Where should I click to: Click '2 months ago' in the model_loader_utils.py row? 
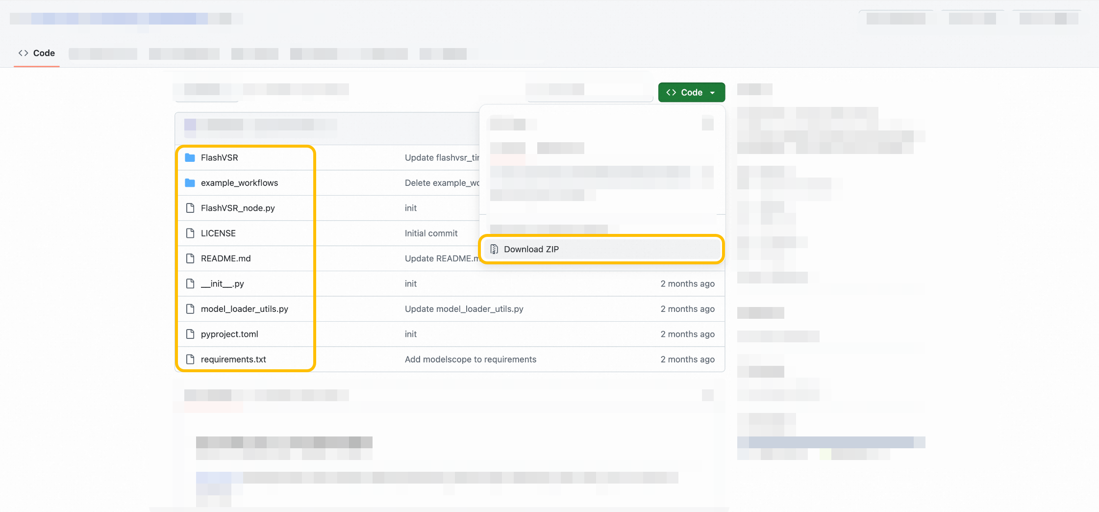[687, 309]
